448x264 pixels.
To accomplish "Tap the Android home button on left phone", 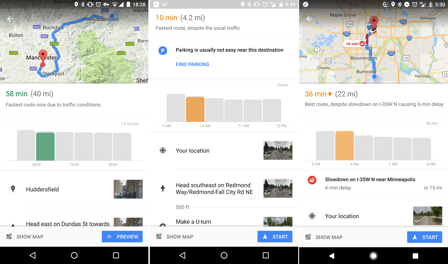I will (74, 255).
